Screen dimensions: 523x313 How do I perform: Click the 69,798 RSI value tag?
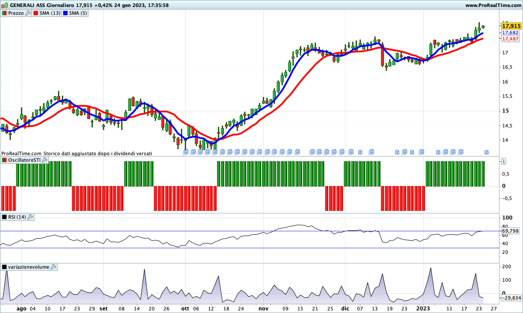[510, 231]
